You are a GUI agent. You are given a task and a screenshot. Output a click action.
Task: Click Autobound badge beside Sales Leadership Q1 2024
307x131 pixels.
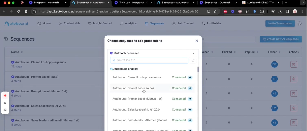click(190, 110)
